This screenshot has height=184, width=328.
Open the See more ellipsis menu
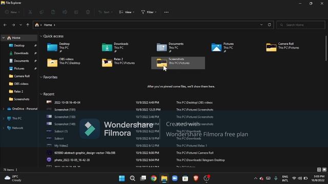pyautogui.click(x=166, y=12)
